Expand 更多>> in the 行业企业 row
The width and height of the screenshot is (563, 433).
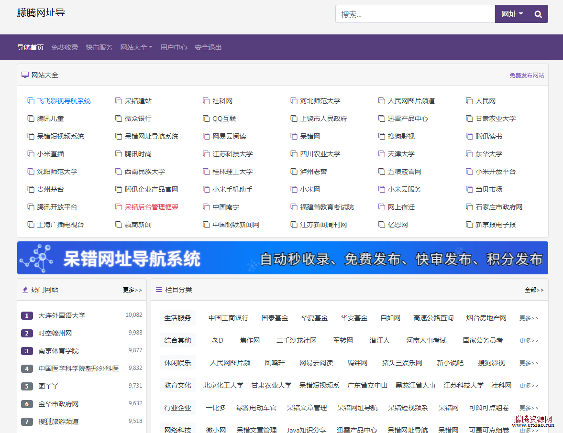529,408
